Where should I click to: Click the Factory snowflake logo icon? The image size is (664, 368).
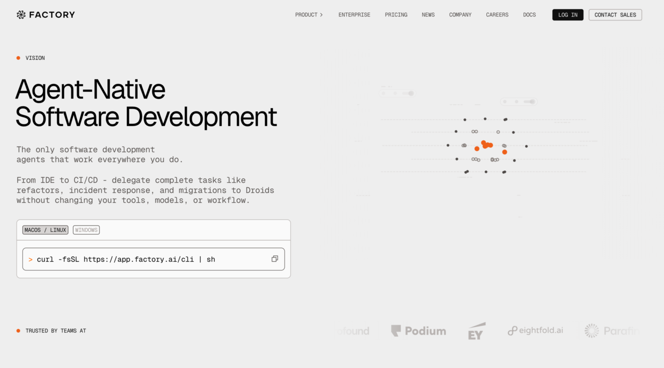[x=21, y=15]
